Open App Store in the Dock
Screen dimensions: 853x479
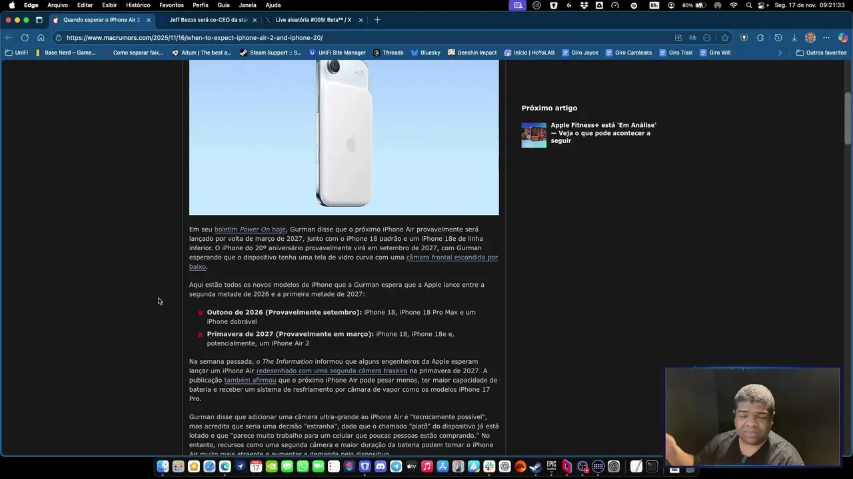[442, 467]
